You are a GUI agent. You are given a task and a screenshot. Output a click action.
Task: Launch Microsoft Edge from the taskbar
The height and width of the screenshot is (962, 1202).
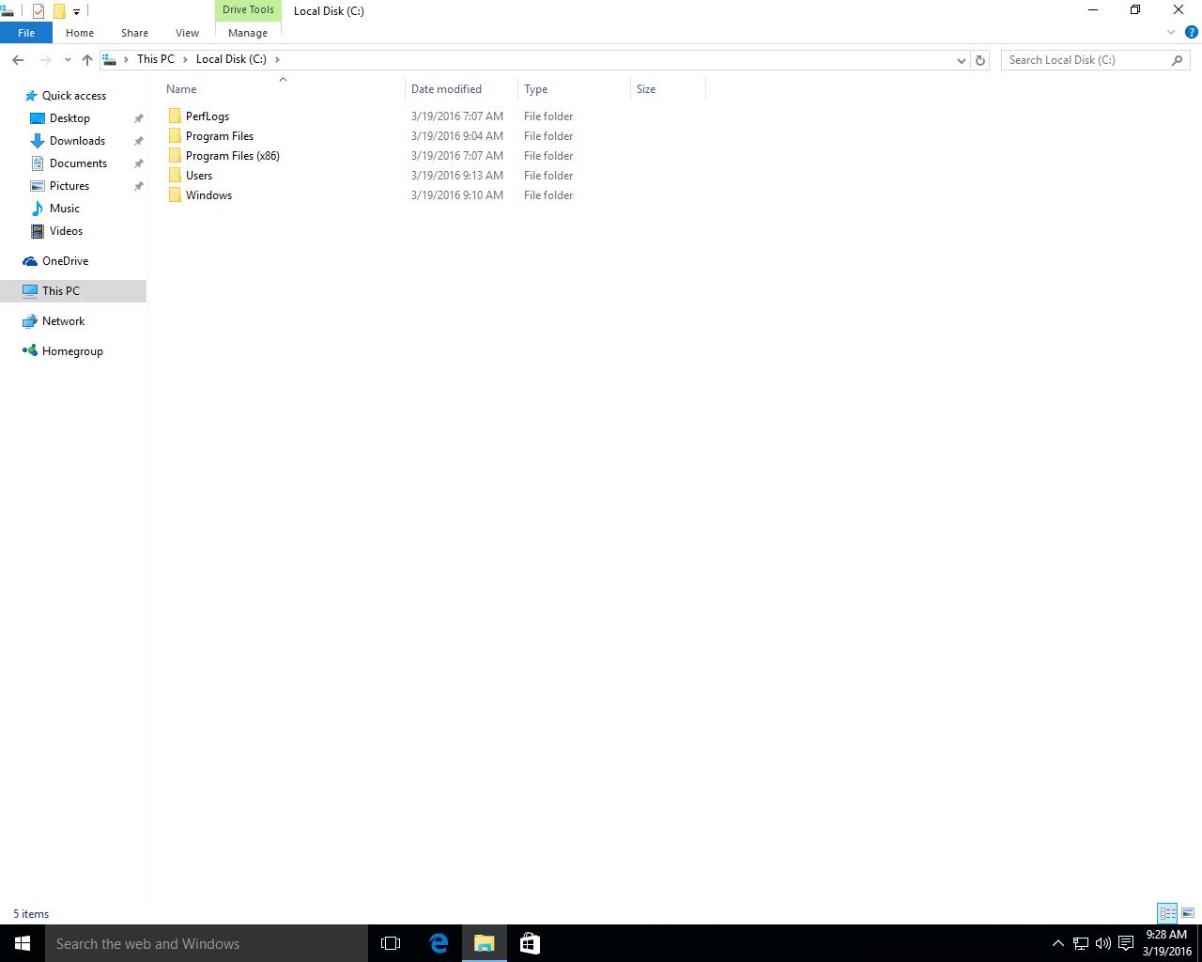[439, 943]
